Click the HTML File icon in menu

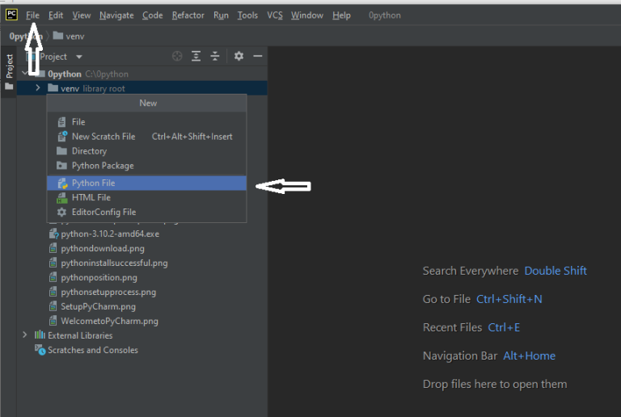click(x=62, y=198)
